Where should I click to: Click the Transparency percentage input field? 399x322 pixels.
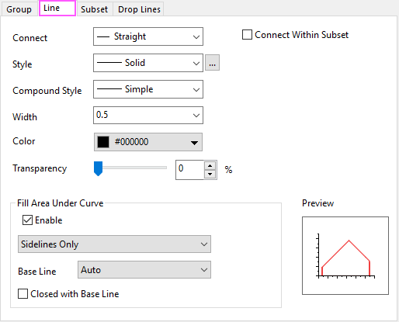tap(190, 170)
